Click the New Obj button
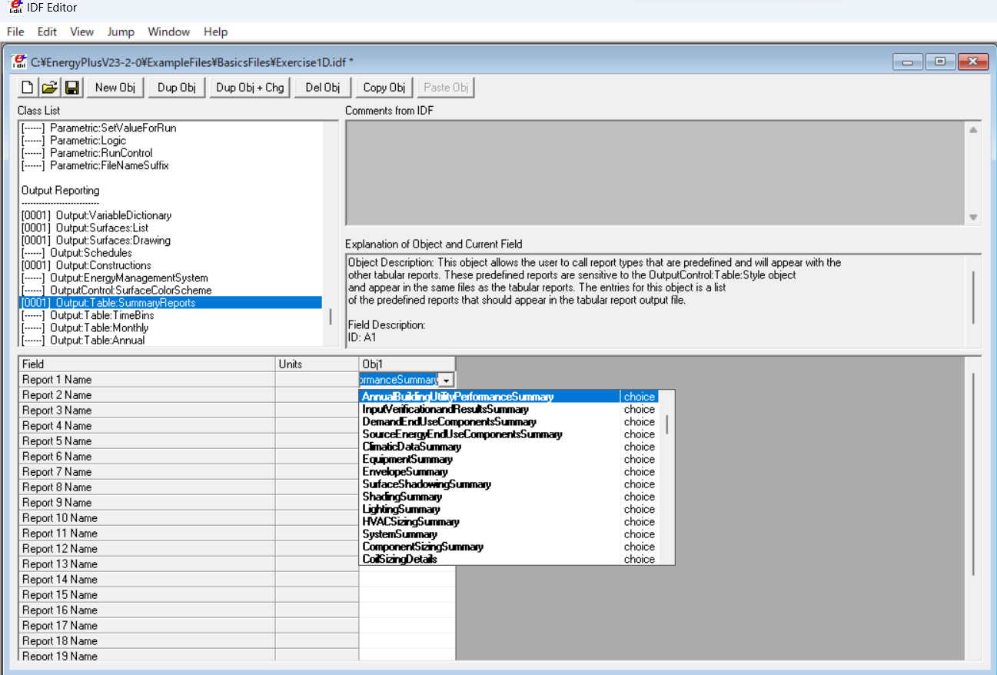 coord(115,88)
